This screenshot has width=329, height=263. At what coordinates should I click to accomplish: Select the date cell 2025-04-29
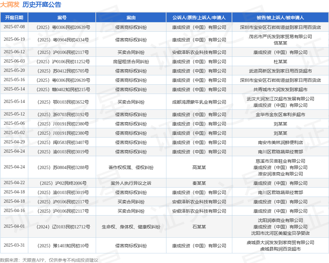pos(14,142)
